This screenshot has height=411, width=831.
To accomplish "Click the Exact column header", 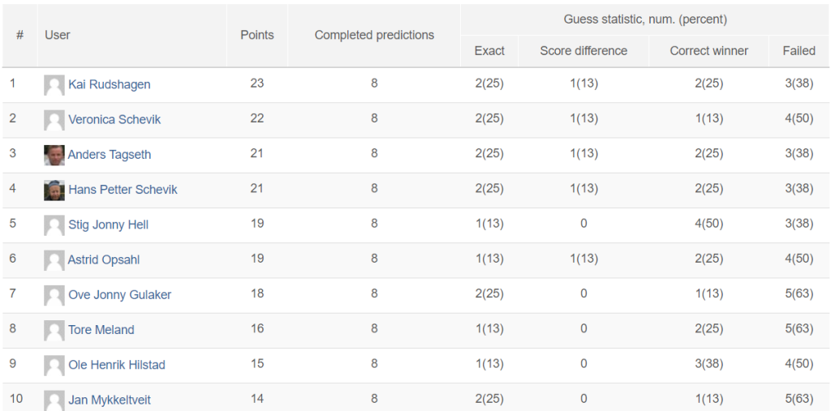I will coord(489,51).
